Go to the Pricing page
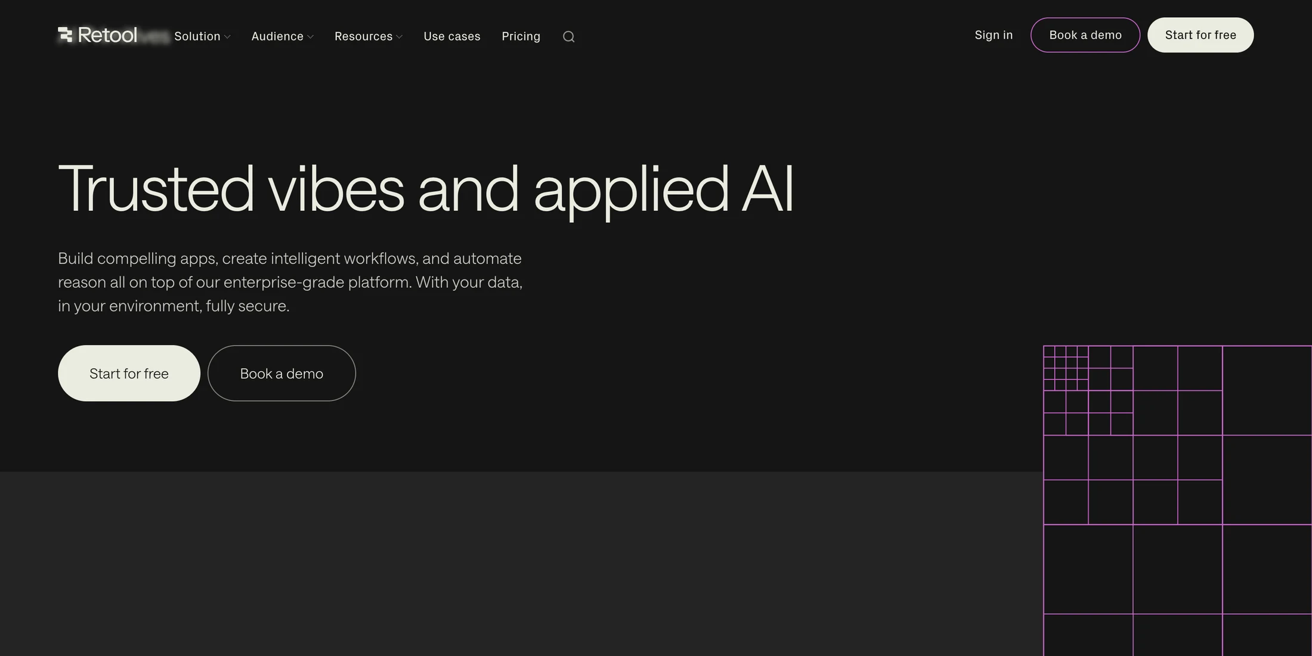This screenshot has width=1312, height=656. (x=521, y=36)
